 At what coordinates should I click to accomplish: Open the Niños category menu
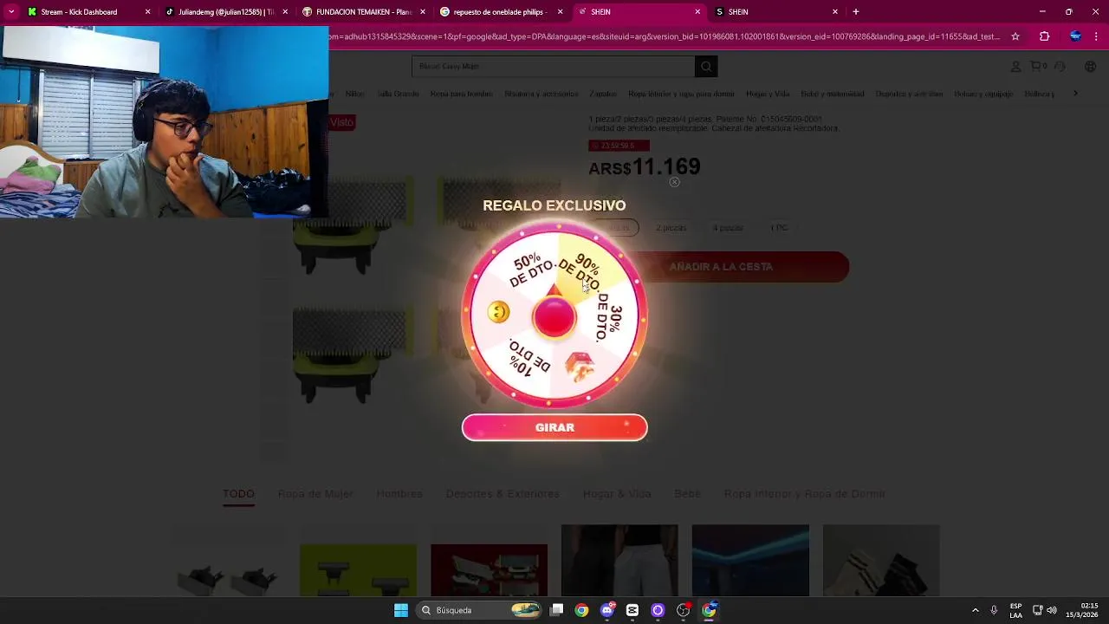pos(354,94)
